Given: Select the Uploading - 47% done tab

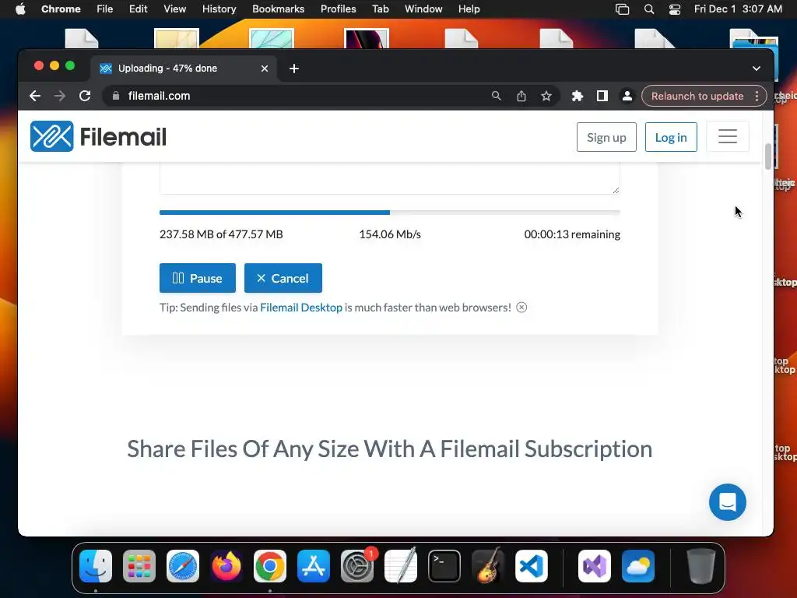Looking at the screenshot, I should click(x=184, y=69).
